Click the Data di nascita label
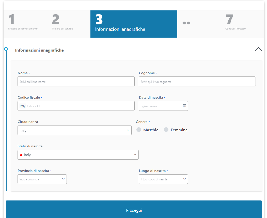267x218 pixels. coord(151,97)
